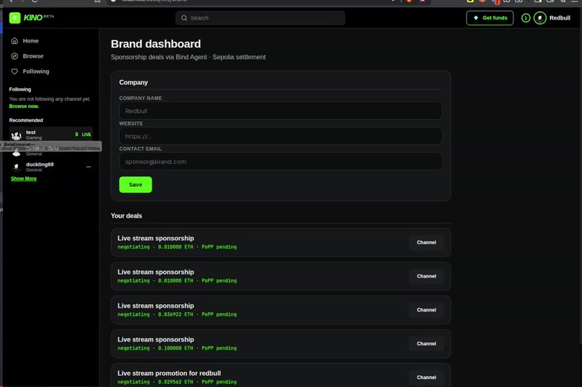Click the Your deals heading
The height and width of the screenshot is (387, 582).
[x=126, y=215]
